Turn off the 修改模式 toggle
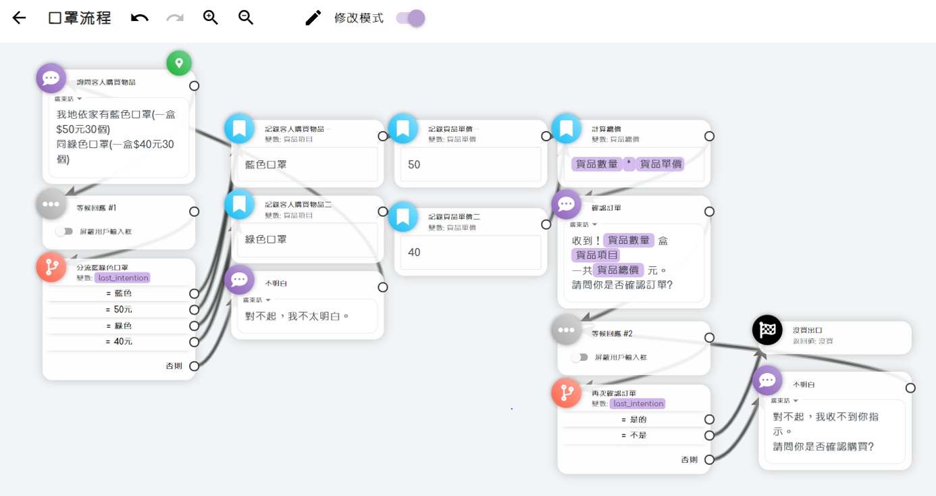The height and width of the screenshot is (496, 936). [410, 18]
